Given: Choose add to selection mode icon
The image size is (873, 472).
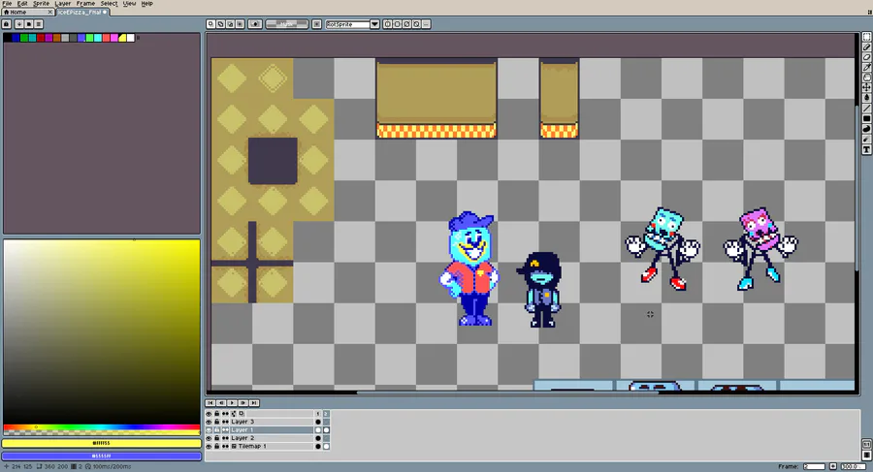Looking at the screenshot, I should click(220, 24).
